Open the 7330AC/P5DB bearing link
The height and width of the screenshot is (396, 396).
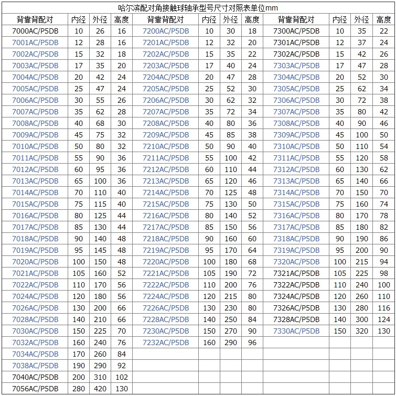tap(296, 331)
